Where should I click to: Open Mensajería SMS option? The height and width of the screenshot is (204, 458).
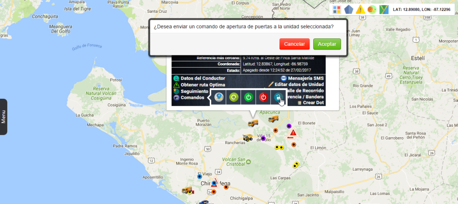pos(306,78)
